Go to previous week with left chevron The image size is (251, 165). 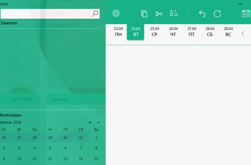click(x=243, y=33)
